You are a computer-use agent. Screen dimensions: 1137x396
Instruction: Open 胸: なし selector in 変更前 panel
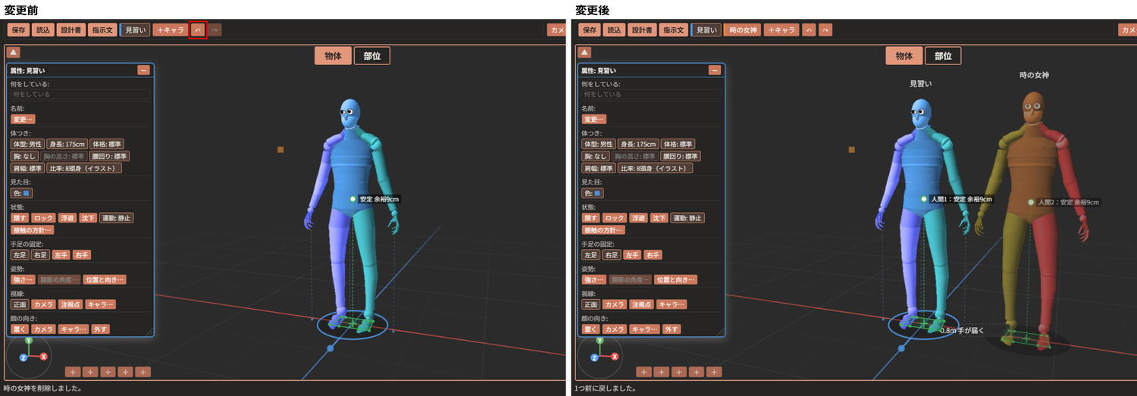(x=24, y=156)
